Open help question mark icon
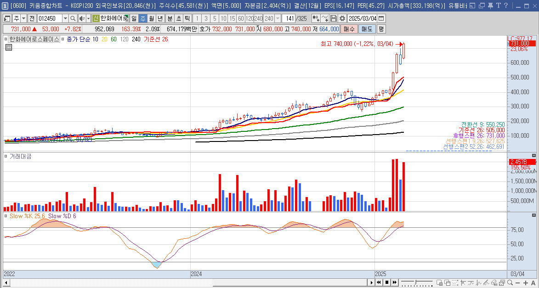 click(506, 6)
